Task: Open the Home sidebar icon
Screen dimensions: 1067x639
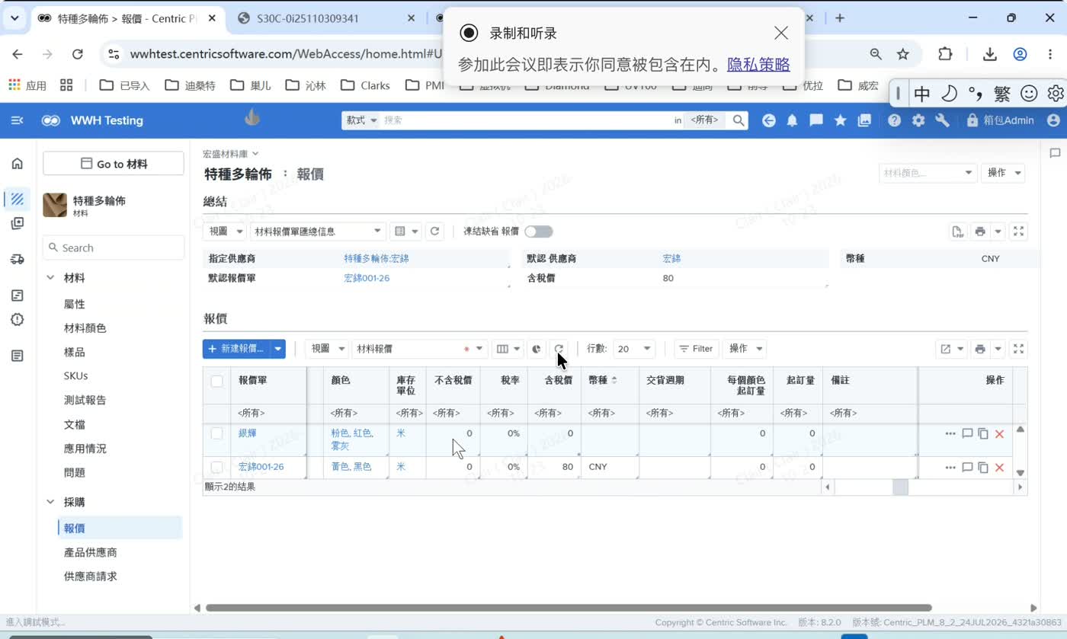Action: point(17,163)
